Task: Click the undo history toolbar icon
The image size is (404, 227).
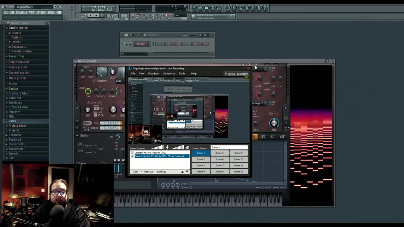Action: 228,8
